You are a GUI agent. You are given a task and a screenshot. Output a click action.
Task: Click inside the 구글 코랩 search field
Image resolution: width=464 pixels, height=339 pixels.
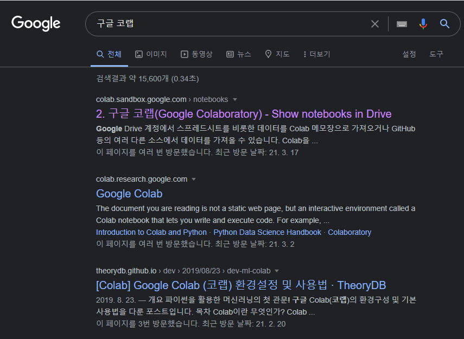click(x=228, y=24)
